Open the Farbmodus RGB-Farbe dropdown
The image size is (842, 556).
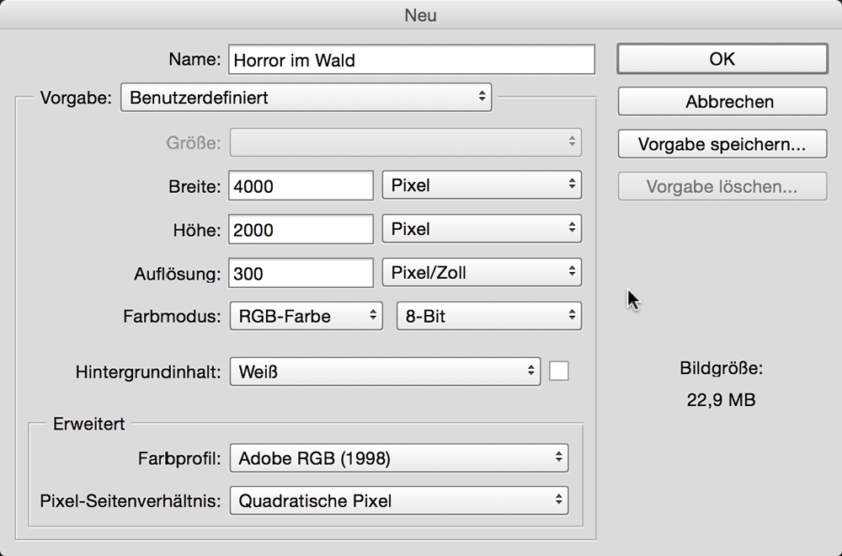pos(306,317)
